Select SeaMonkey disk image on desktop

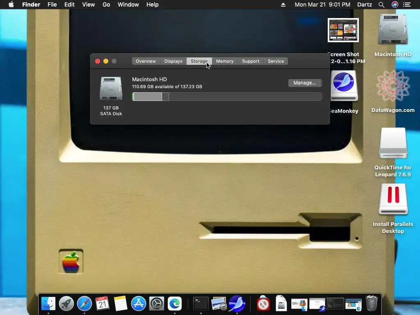pos(344,86)
